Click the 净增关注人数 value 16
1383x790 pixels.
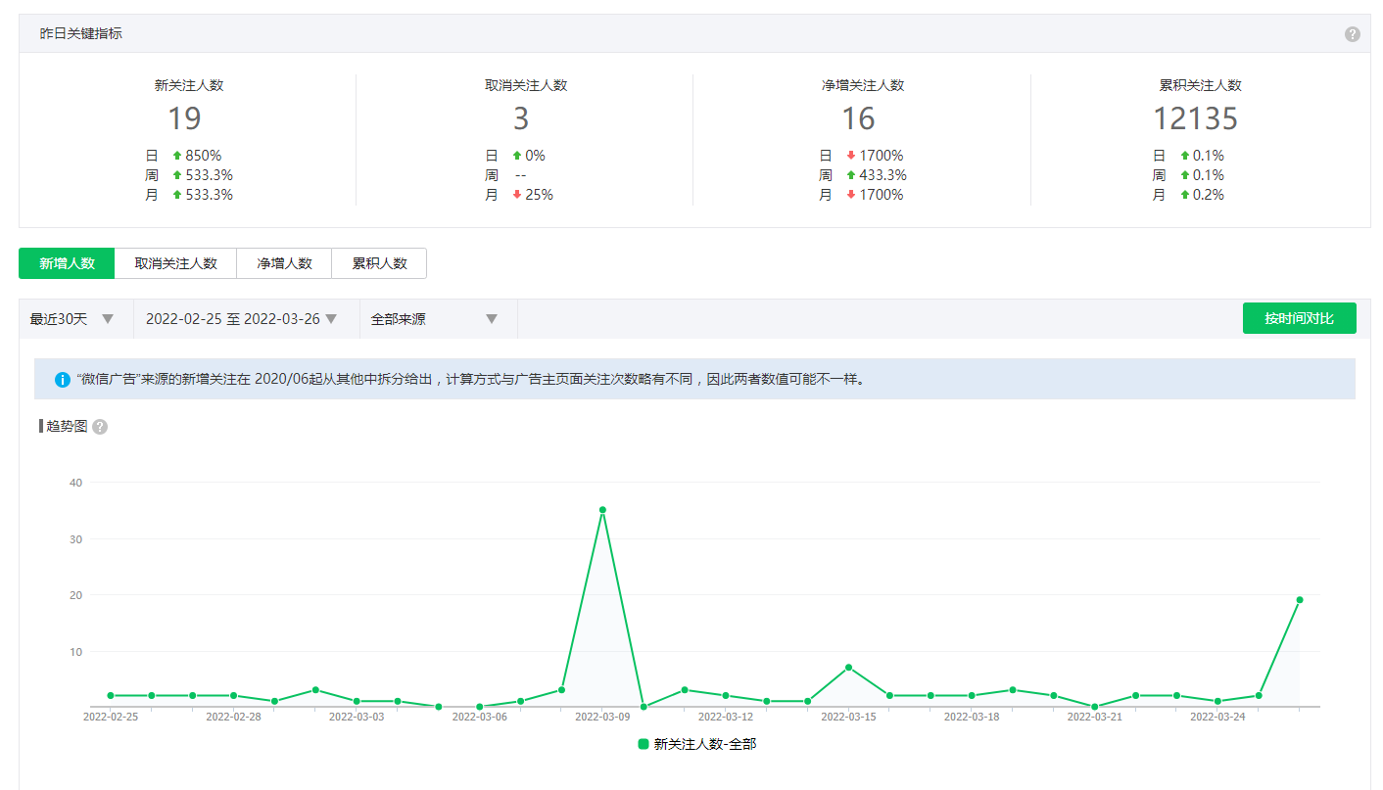pos(858,118)
